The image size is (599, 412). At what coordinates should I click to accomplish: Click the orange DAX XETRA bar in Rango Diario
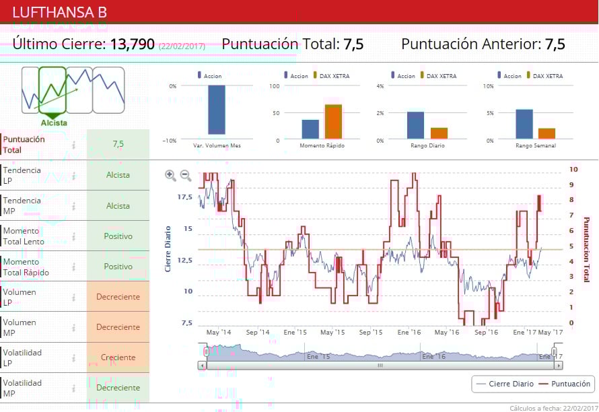(x=439, y=133)
